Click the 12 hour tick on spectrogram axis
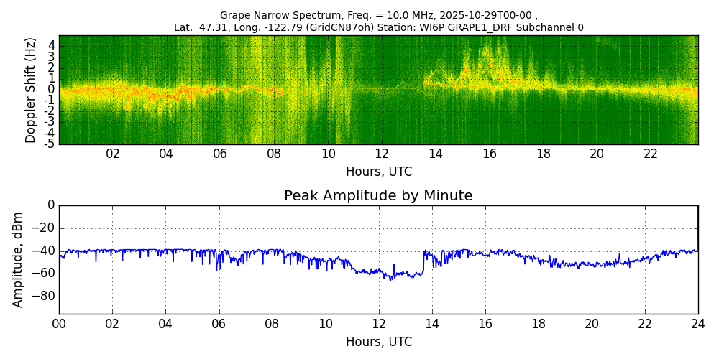The width and height of the screenshot is (719, 359). 382,154
